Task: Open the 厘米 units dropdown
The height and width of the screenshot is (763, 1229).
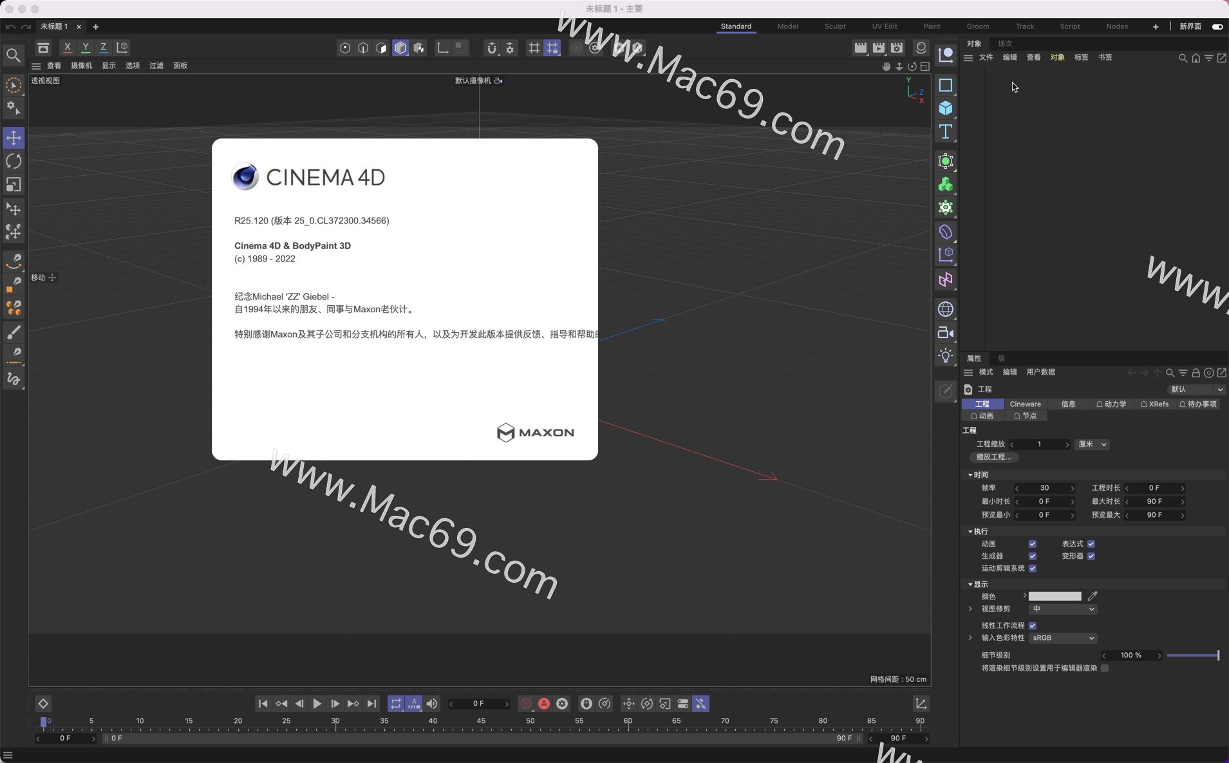Action: [x=1092, y=444]
